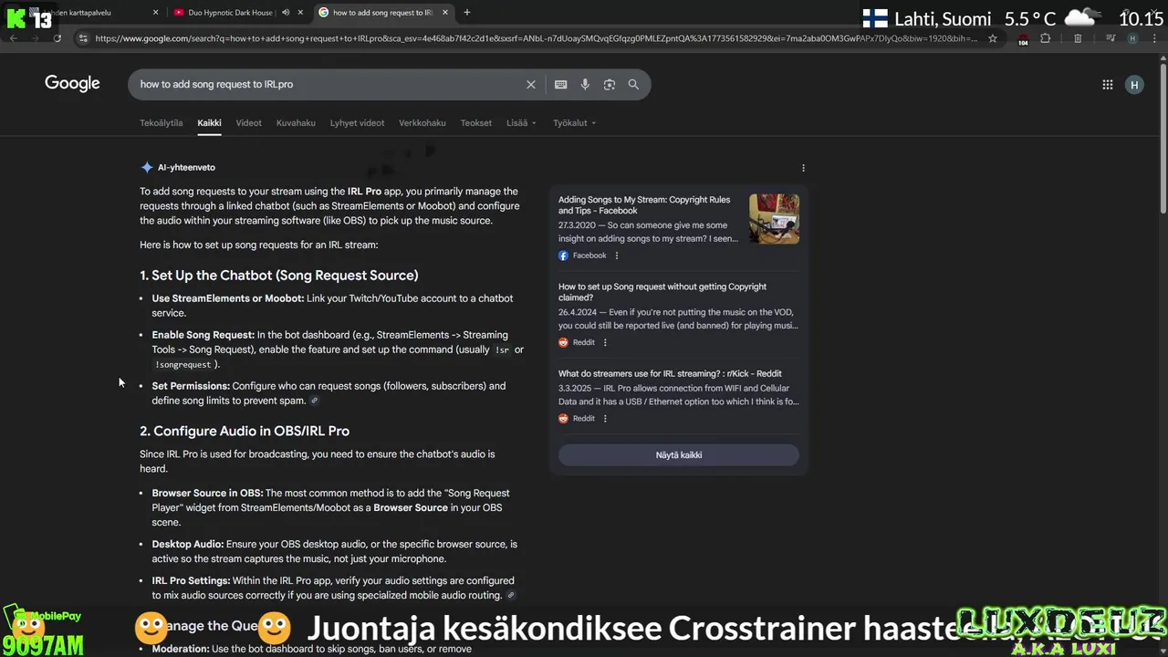Bookmark this page with the star icon
Viewport: 1168px width, 657px height.
993,38
